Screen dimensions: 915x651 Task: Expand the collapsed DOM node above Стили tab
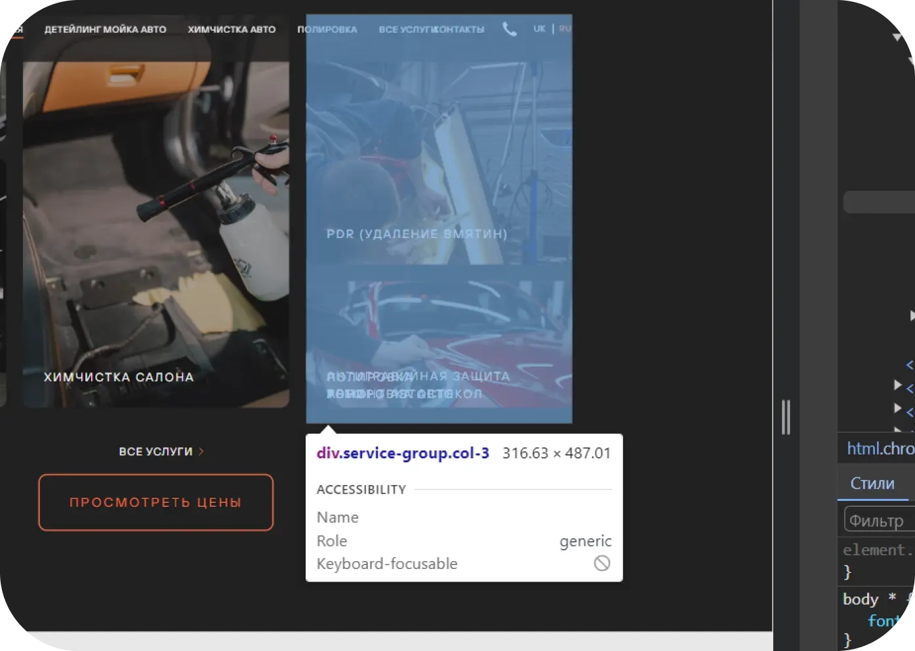[x=898, y=408]
